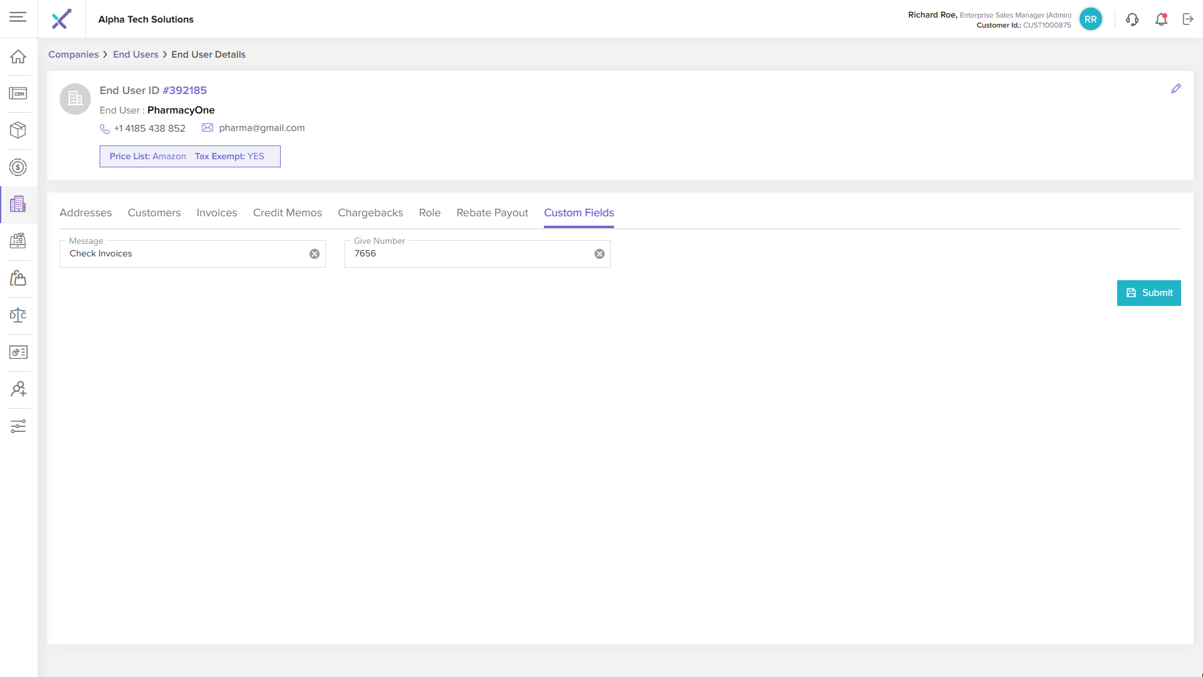
Task: Clear the Message field
Action: point(315,254)
